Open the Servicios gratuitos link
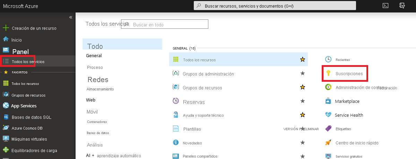The image size is (416, 159). click(349, 156)
